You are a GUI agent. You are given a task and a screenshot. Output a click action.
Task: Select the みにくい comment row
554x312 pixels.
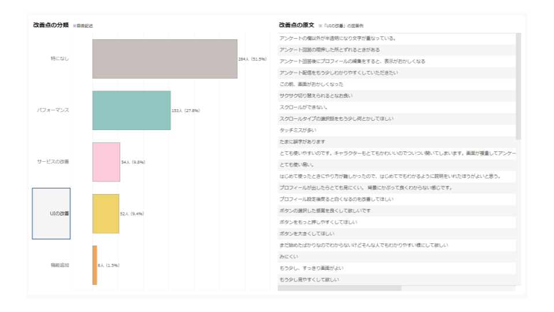click(x=287, y=257)
